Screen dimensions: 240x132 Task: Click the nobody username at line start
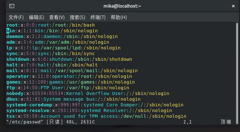pos(15,93)
